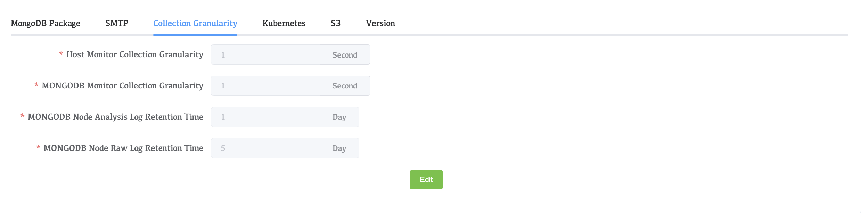Image resolution: width=861 pixels, height=213 pixels.
Task: Focus the Host Monitor Collection Granularity field
Action: tap(265, 54)
